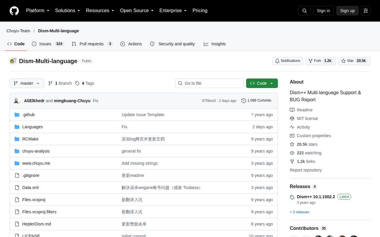Click the Pricing link in the header
This screenshot has height=237, width=380.
point(200,11)
